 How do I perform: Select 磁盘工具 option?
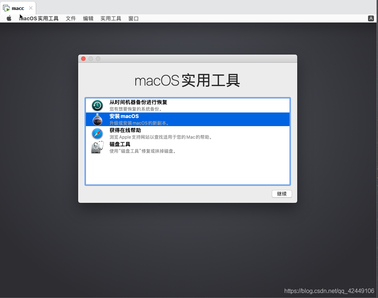(188, 147)
